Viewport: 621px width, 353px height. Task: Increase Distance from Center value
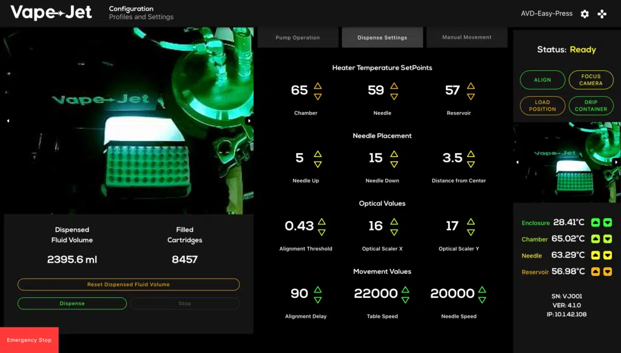pos(471,154)
